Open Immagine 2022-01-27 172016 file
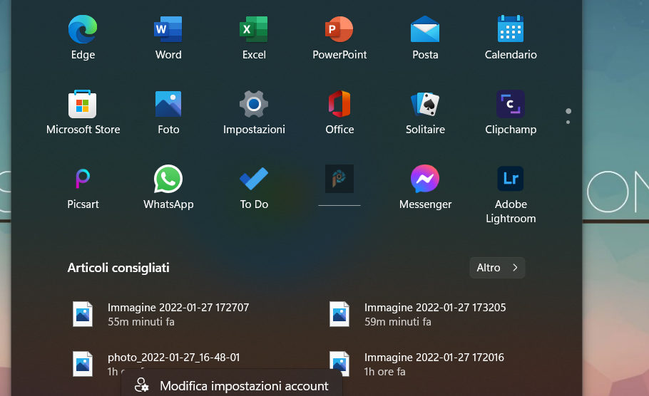The image size is (649, 396). tap(418, 364)
